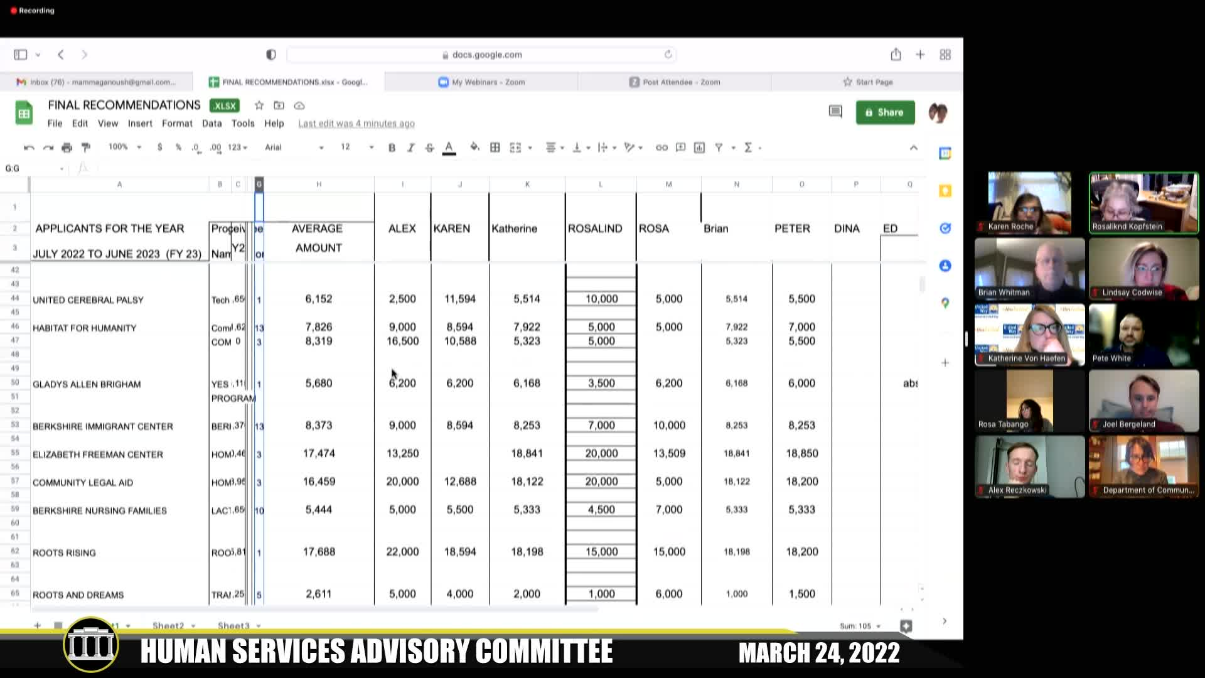Format selection as percent

pyautogui.click(x=178, y=147)
